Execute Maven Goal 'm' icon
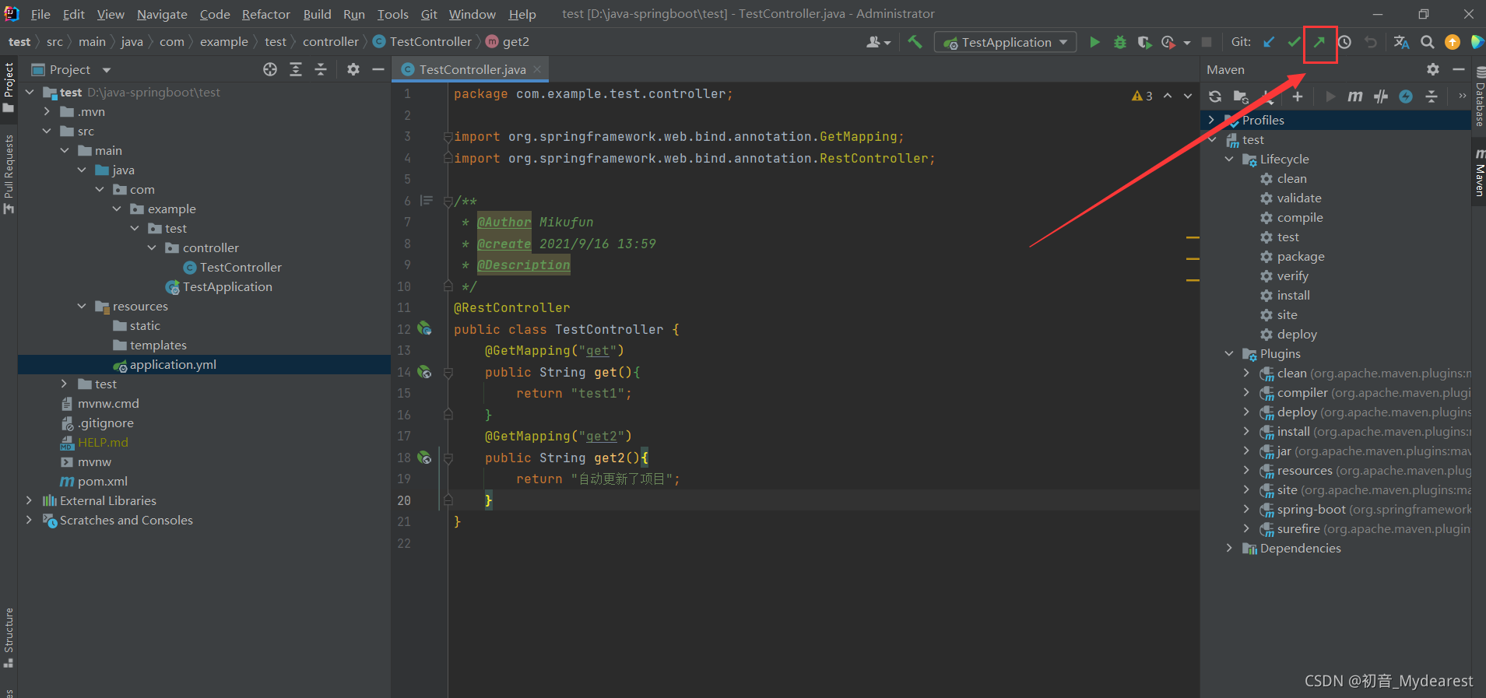 coord(1355,96)
